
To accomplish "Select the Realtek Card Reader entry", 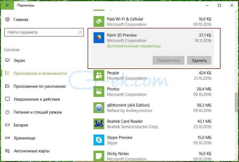I will (152, 124).
